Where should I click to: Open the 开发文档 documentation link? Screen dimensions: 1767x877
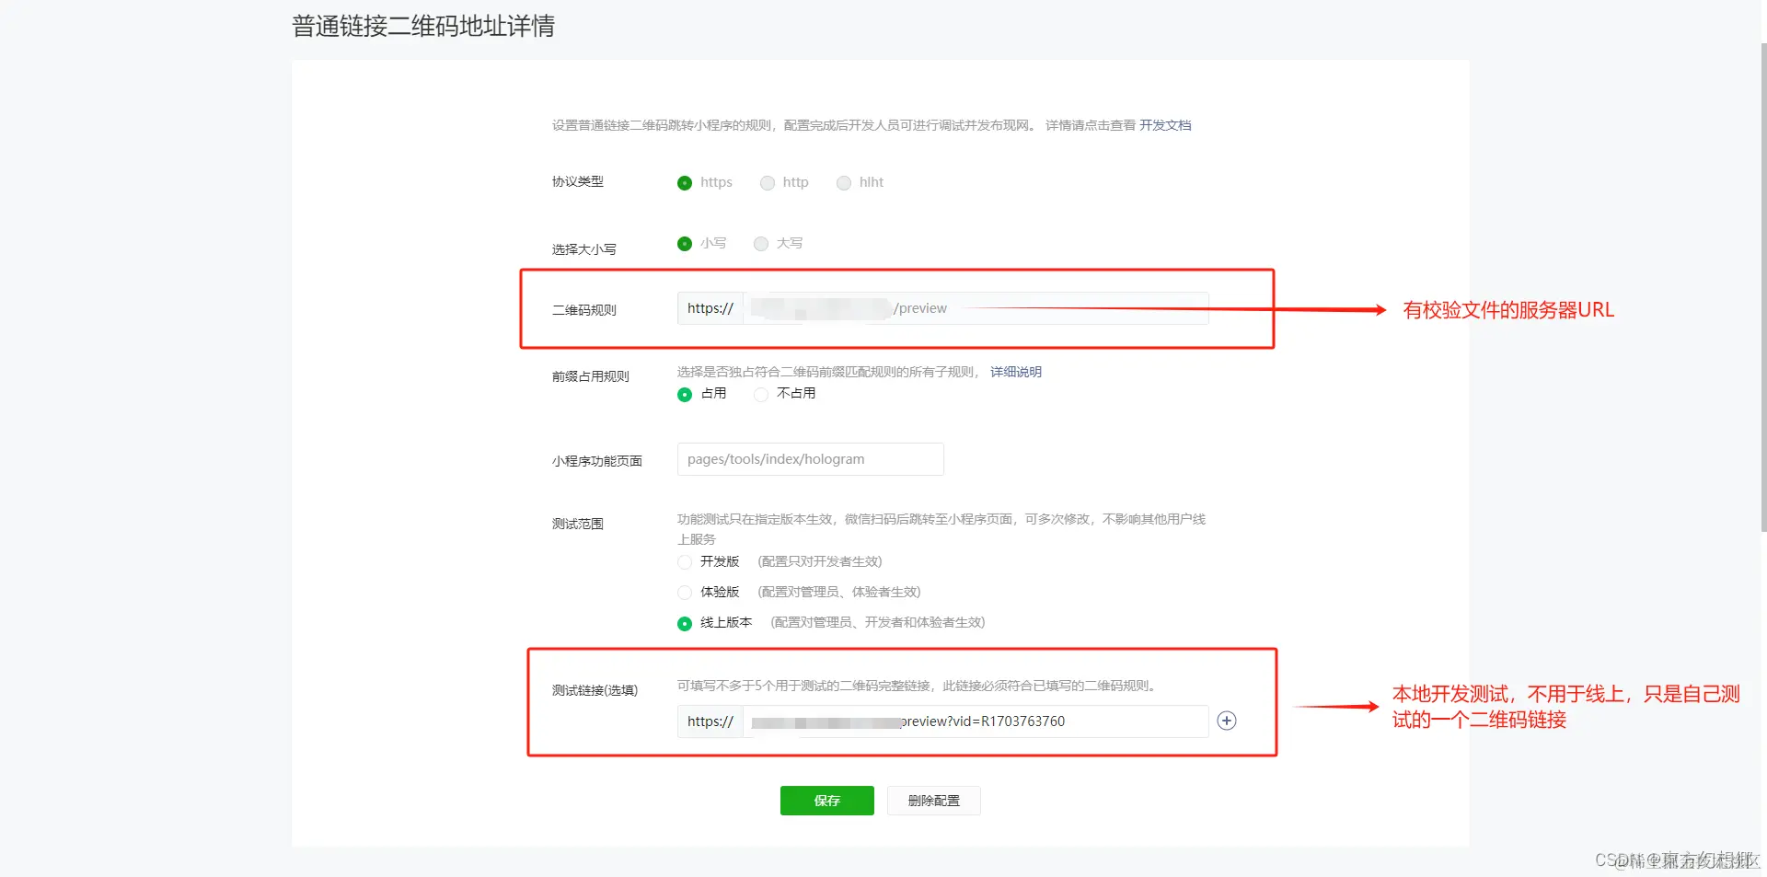click(1165, 124)
